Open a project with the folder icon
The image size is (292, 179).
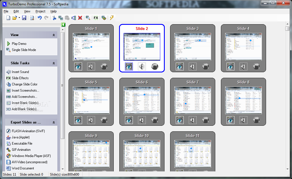tap(14, 18)
